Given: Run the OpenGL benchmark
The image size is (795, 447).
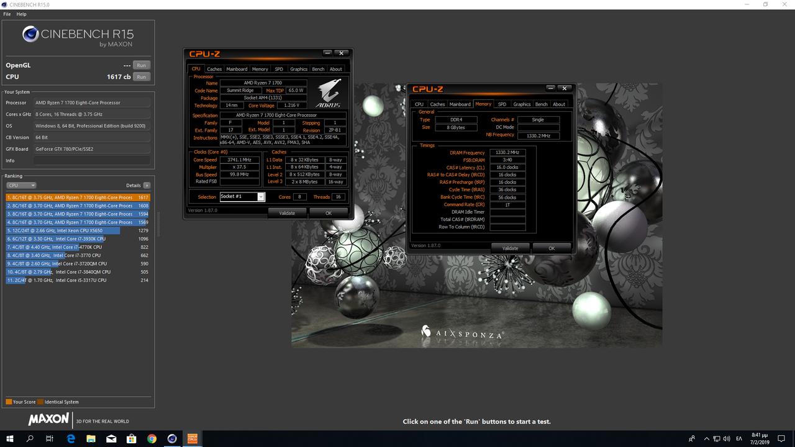Looking at the screenshot, I should (x=142, y=65).
